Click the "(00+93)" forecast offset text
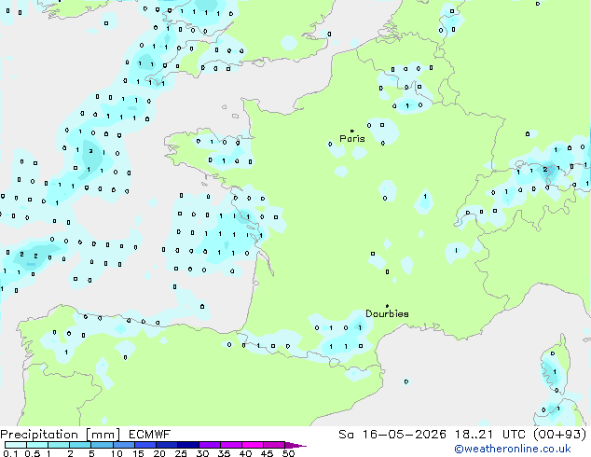591x457 pixels. (x=559, y=435)
